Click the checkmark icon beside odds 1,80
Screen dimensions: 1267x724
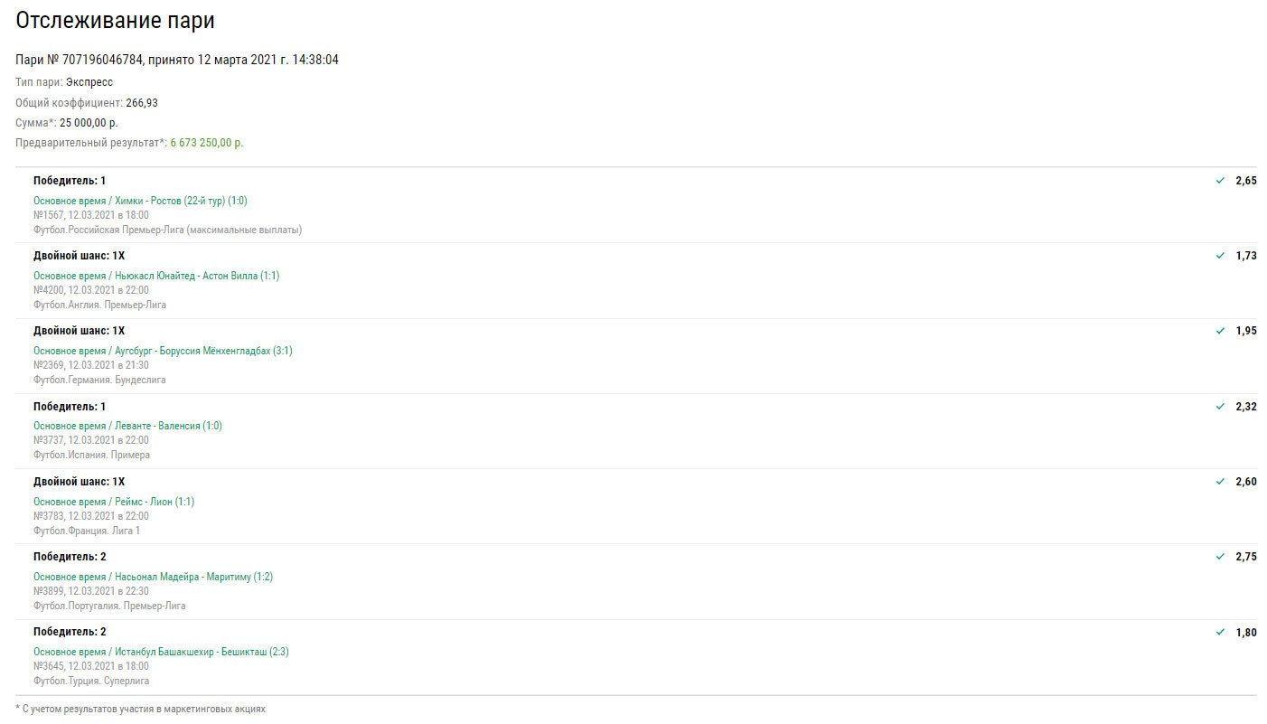[x=1220, y=633]
